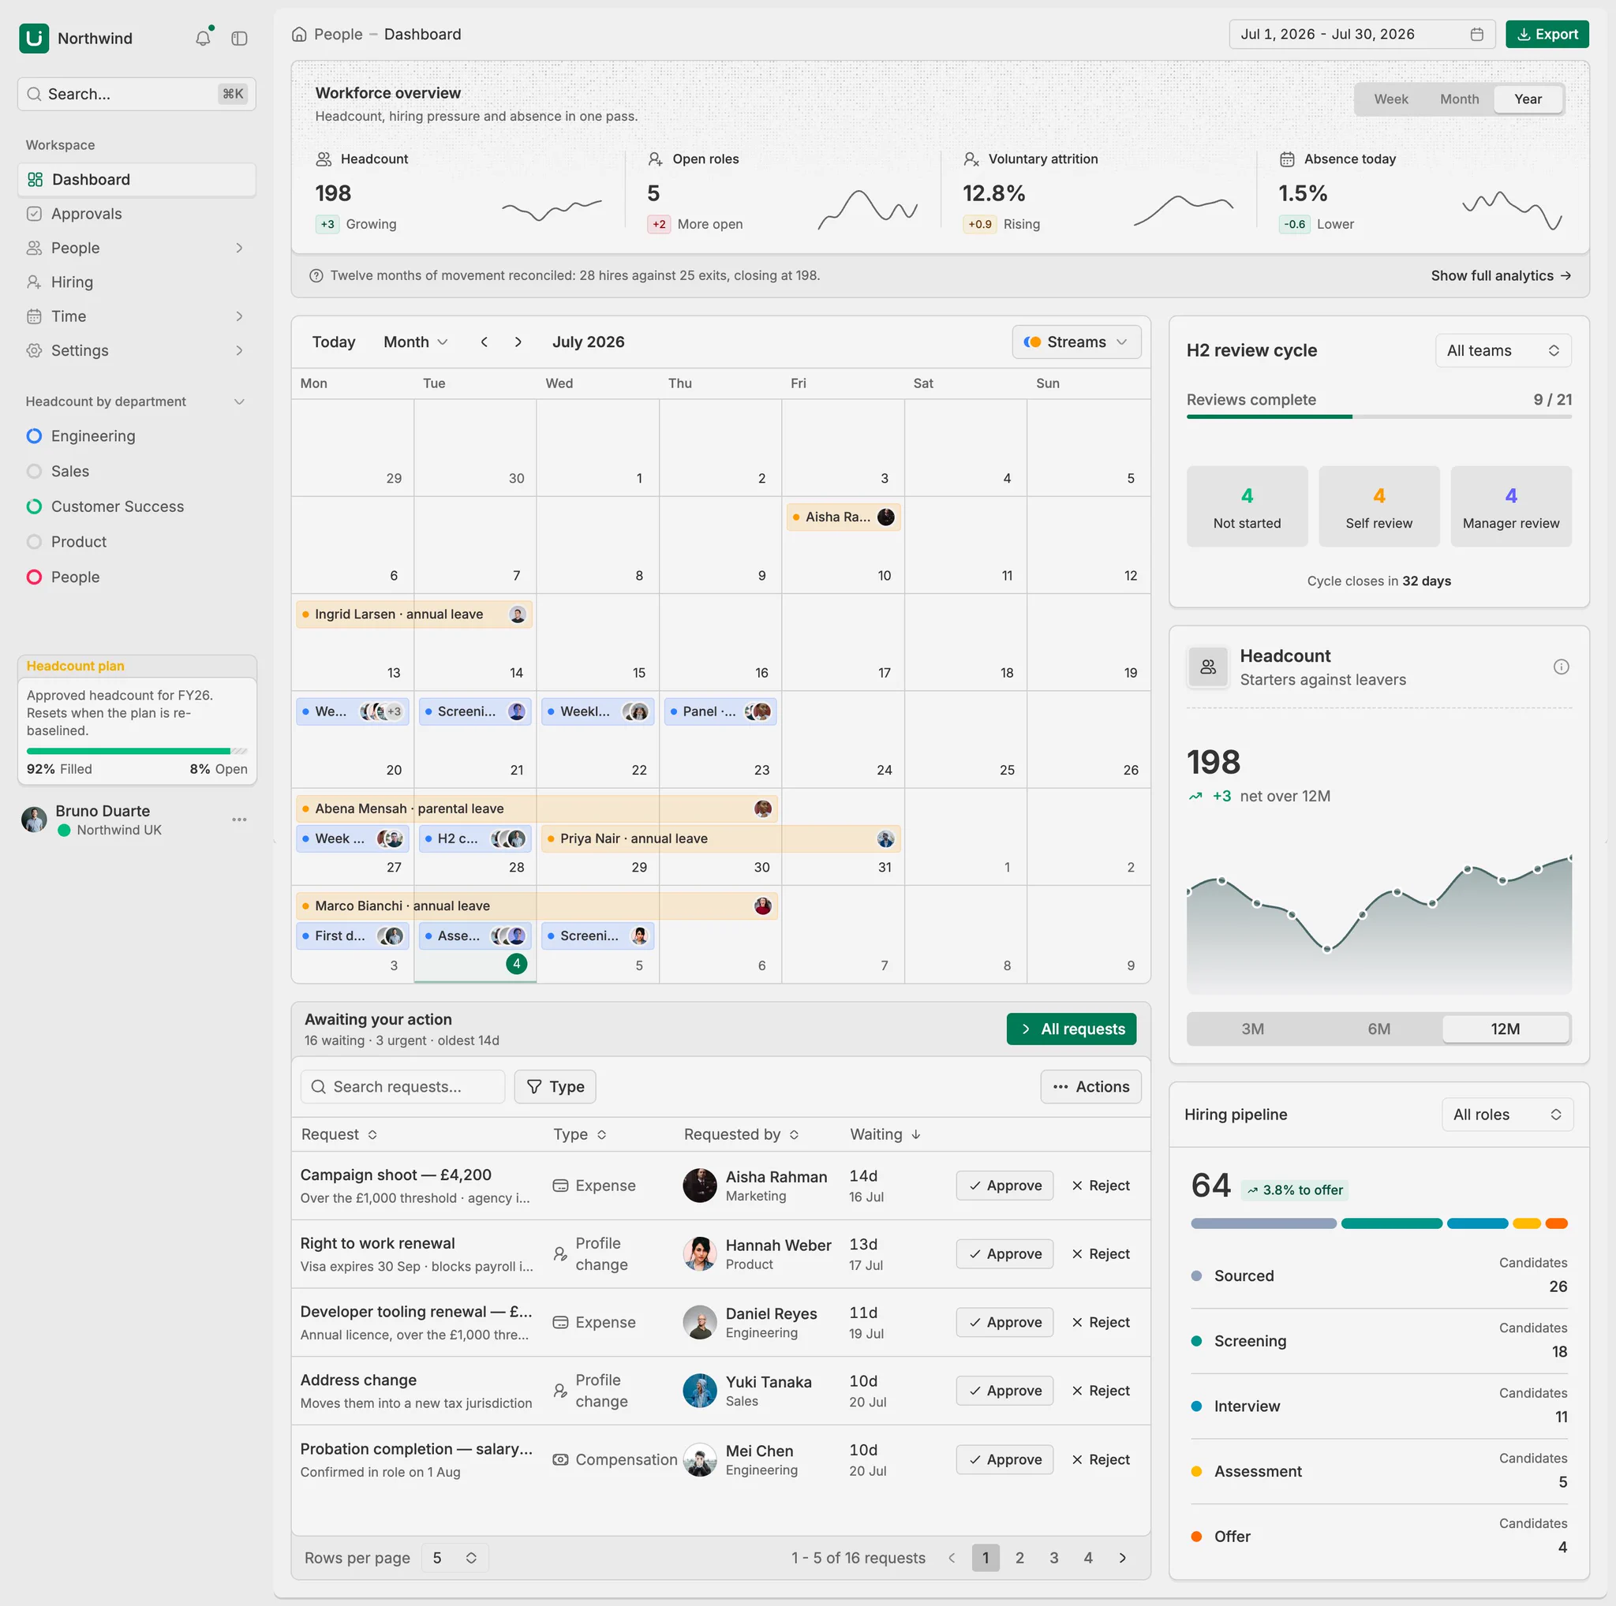This screenshot has height=1606, width=1616.
Task: Select the 3M headcount range tab
Action: [1251, 1029]
